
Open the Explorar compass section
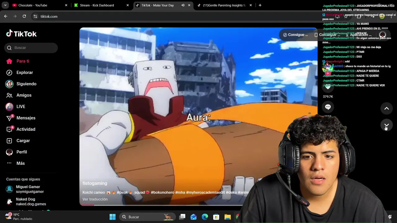[20, 72]
